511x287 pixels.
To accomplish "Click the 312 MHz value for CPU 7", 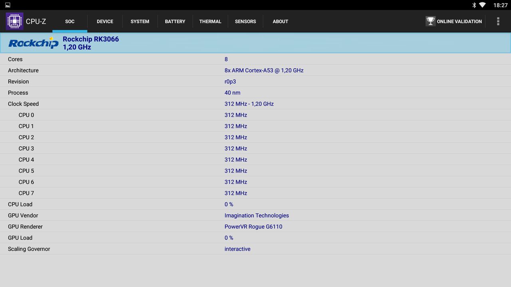I will (236, 193).
